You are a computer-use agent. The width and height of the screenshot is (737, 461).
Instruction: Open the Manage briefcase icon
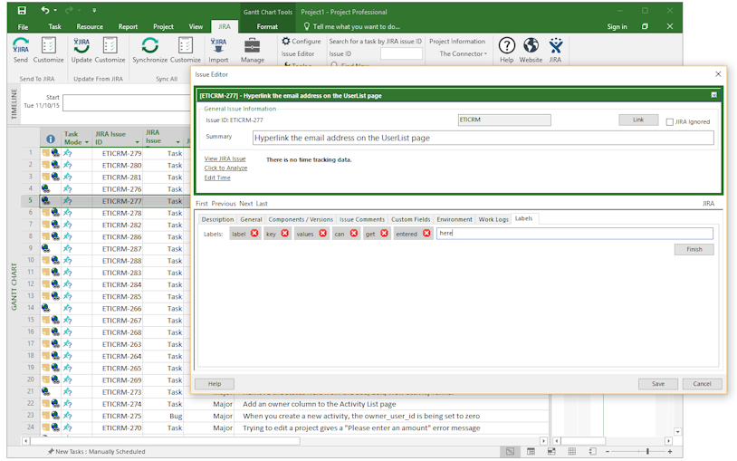[x=253, y=45]
